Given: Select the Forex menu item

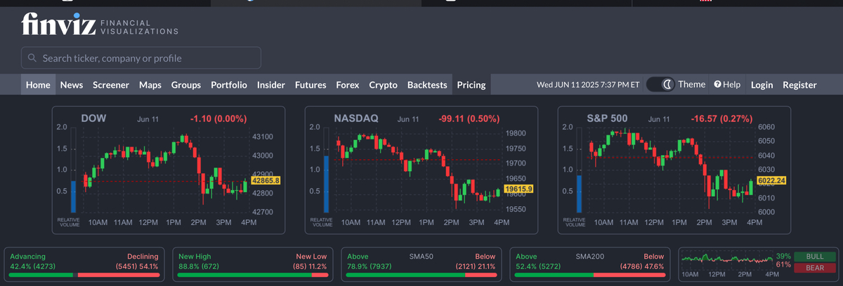Looking at the screenshot, I should tap(348, 85).
